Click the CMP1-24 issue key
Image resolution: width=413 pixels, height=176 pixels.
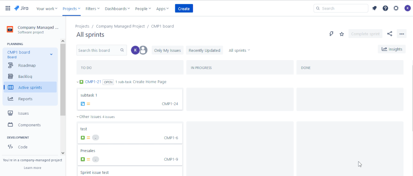(170, 104)
